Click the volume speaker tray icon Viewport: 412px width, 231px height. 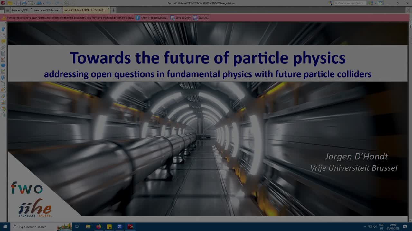(375, 227)
